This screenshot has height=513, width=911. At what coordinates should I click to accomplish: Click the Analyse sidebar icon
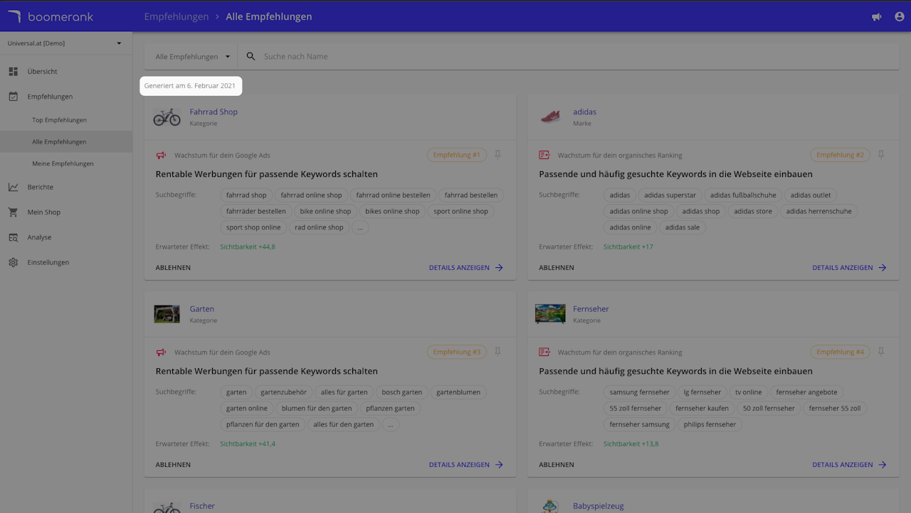13,237
